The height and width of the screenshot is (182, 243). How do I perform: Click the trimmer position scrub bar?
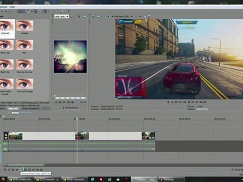[70, 98]
